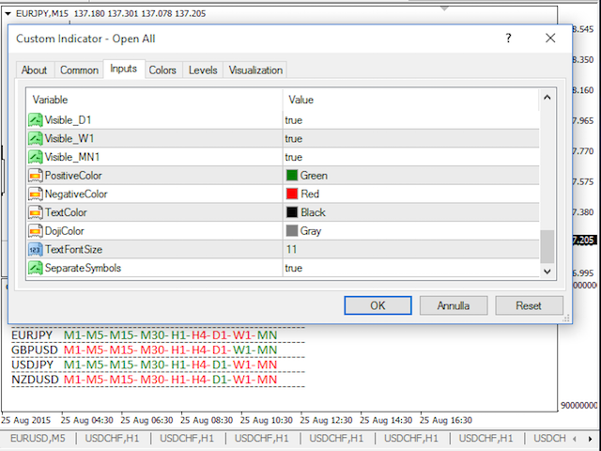Screen dimensions: 601x451
Task: Click the NZDUSD symbol label on chart
Action: click(x=35, y=380)
